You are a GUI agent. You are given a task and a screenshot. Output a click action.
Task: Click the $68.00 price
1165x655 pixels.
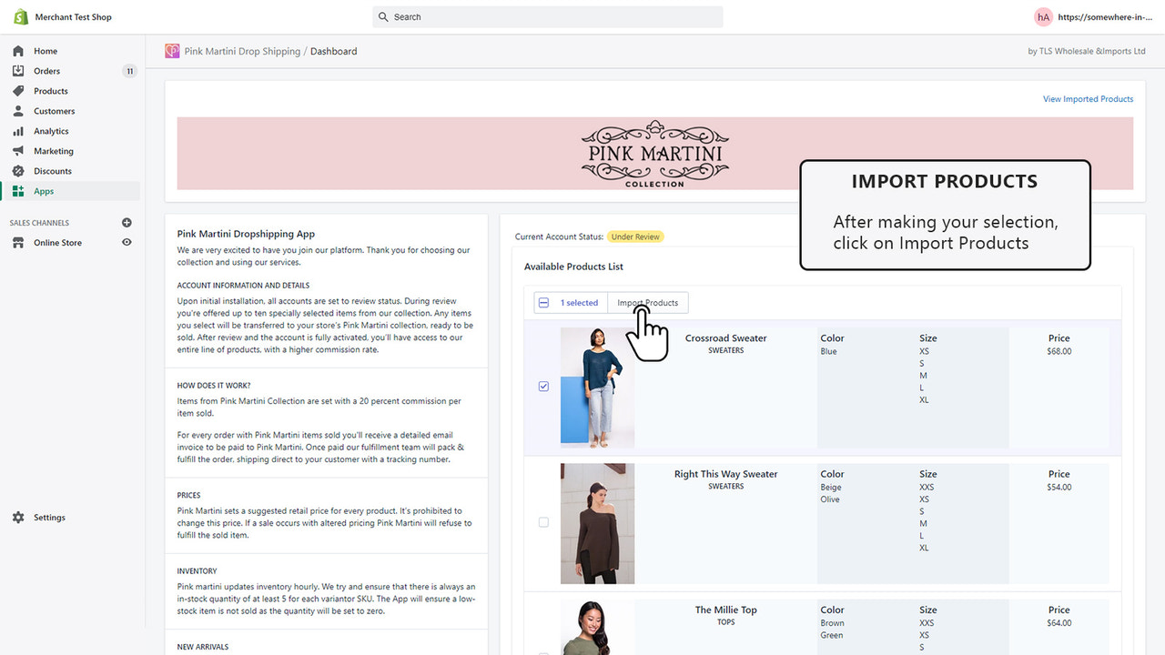pyautogui.click(x=1059, y=351)
